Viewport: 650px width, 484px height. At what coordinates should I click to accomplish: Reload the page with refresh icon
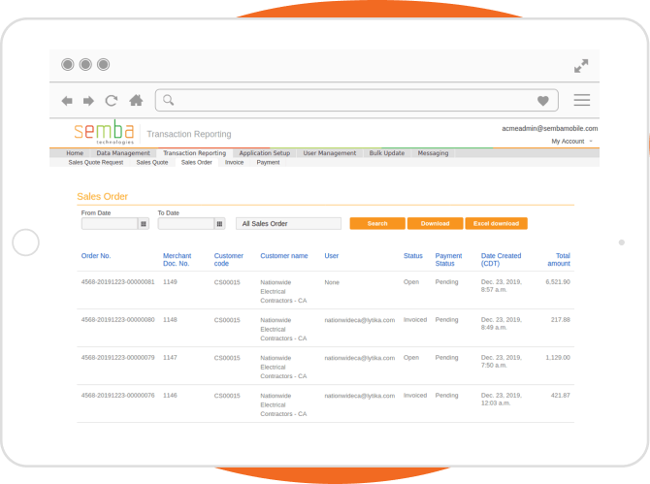[x=112, y=101]
